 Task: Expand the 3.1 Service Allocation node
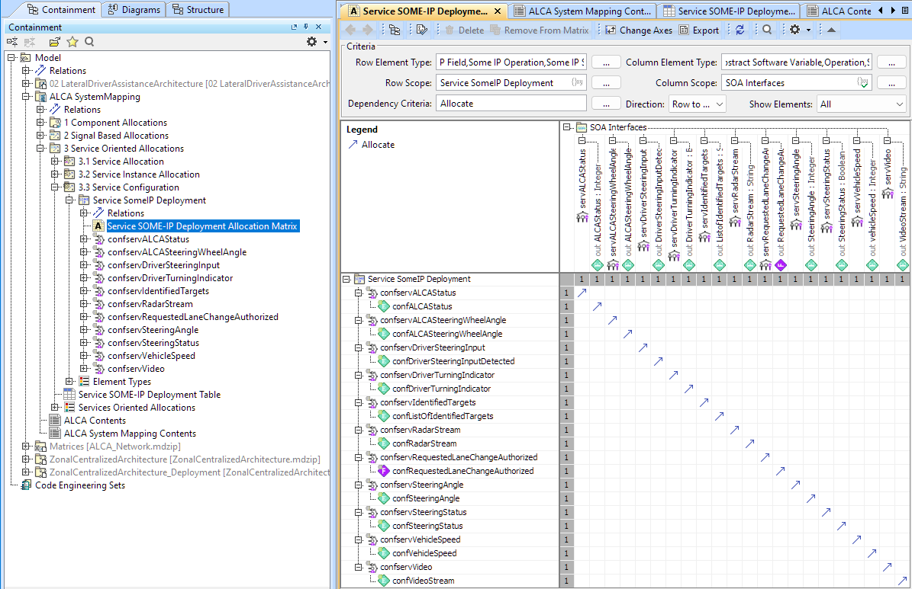(55, 162)
